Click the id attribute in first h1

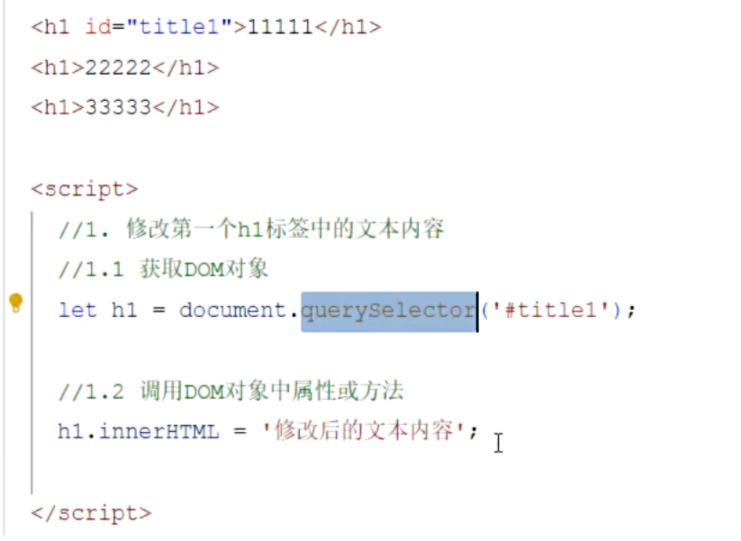click(x=98, y=26)
